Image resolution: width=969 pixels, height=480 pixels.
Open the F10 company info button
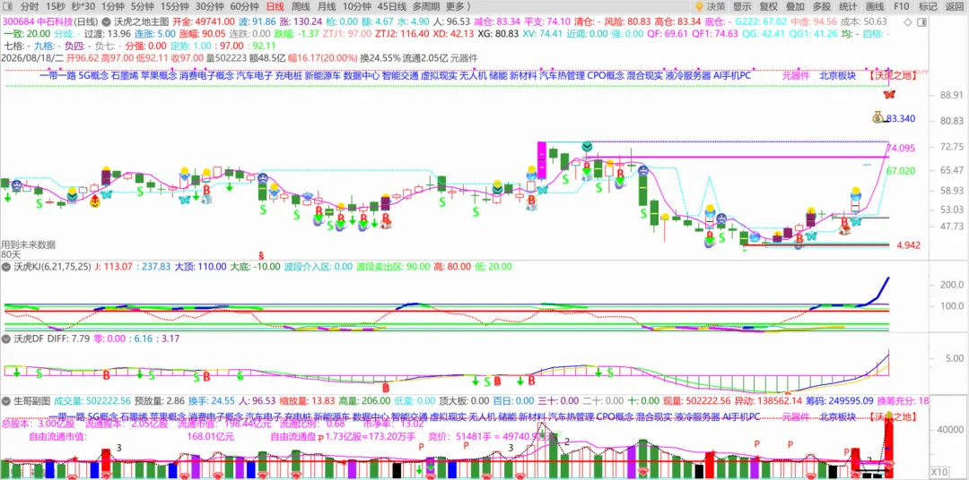pos(902,7)
